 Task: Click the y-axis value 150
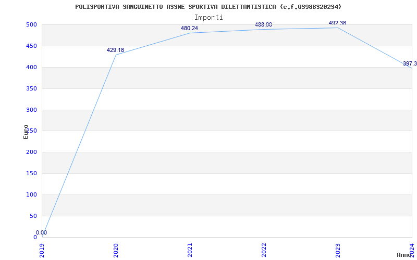31,174
